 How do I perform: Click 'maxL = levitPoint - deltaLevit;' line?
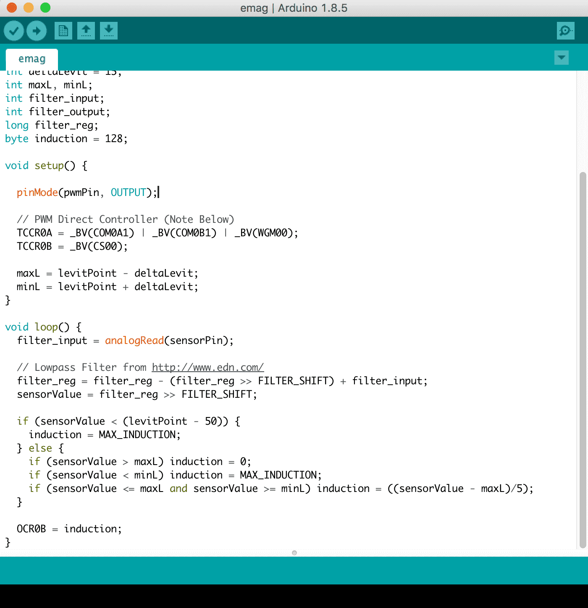[108, 273]
